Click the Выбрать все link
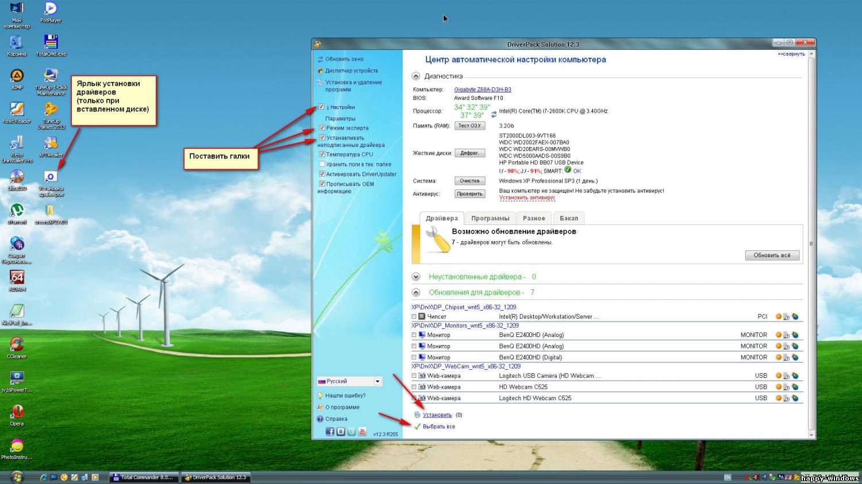862x484 pixels. pyautogui.click(x=438, y=427)
